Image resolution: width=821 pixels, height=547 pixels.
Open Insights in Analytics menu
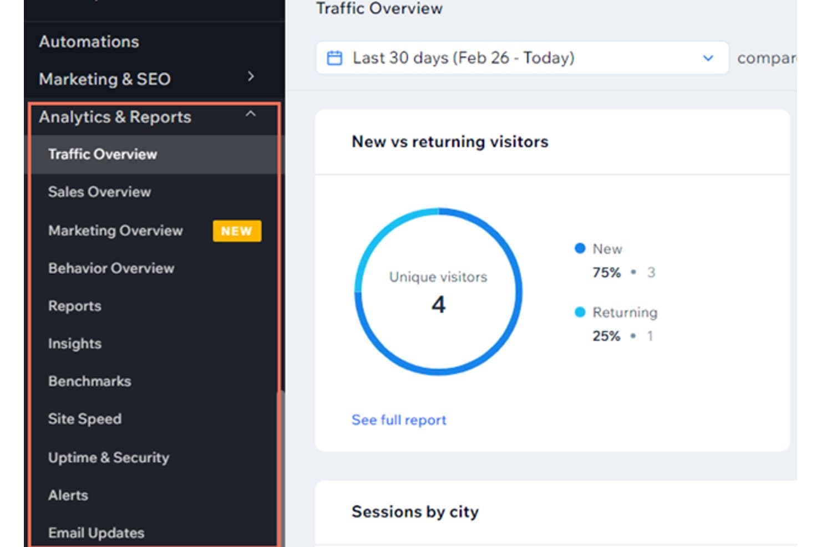[74, 344]
